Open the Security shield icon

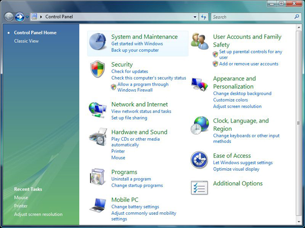click(x=98, y=69)
